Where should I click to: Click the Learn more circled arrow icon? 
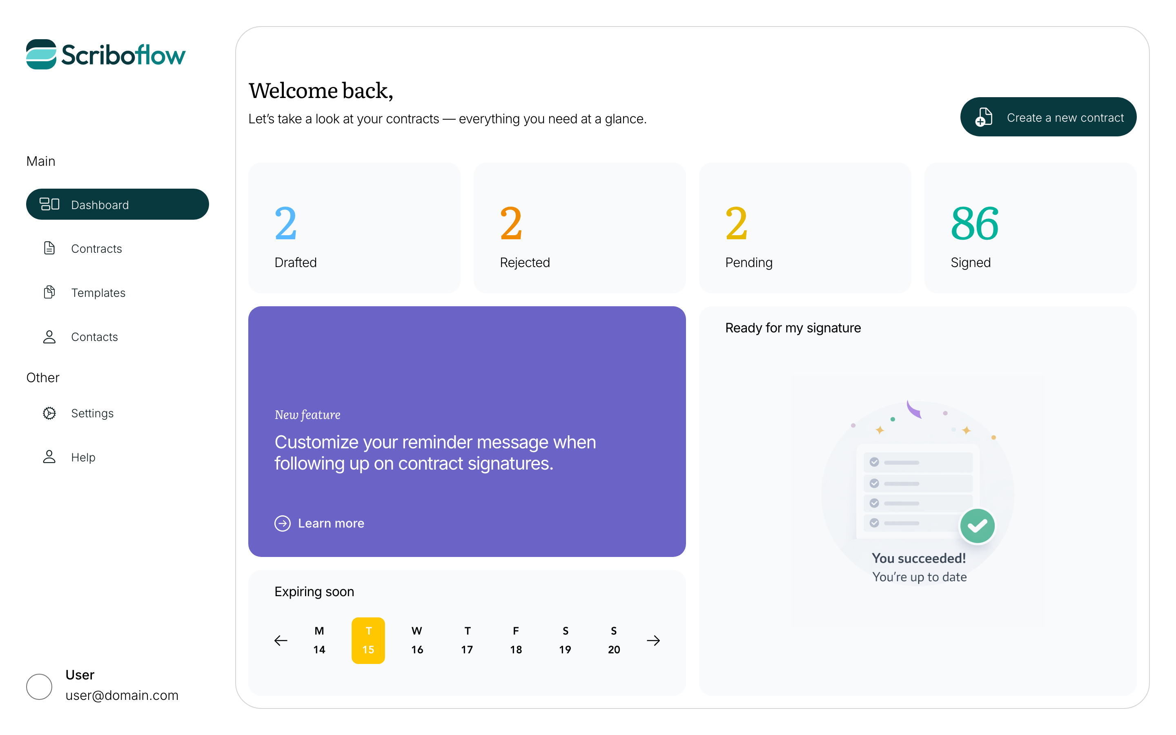(x=282, y=523)
